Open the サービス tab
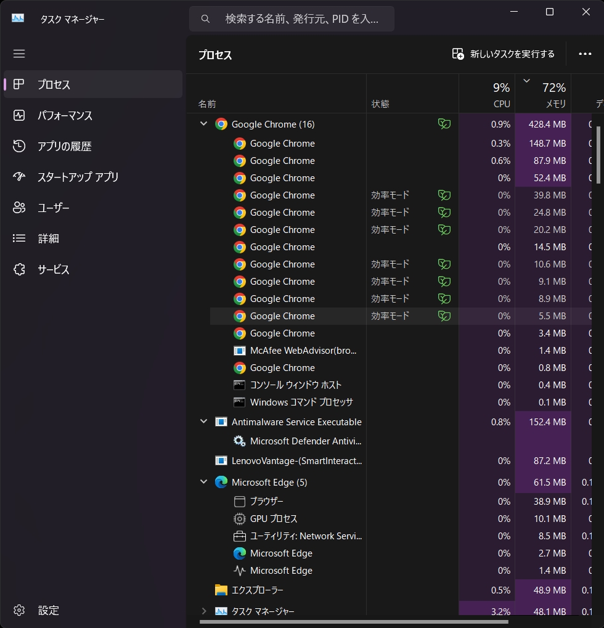604x628 pixels. tap(93, 269)
